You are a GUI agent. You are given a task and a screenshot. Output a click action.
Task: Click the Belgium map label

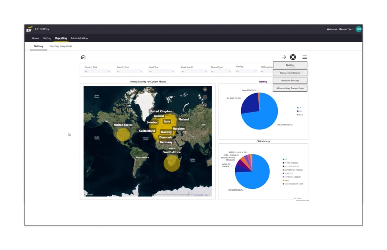coord(179,129)
